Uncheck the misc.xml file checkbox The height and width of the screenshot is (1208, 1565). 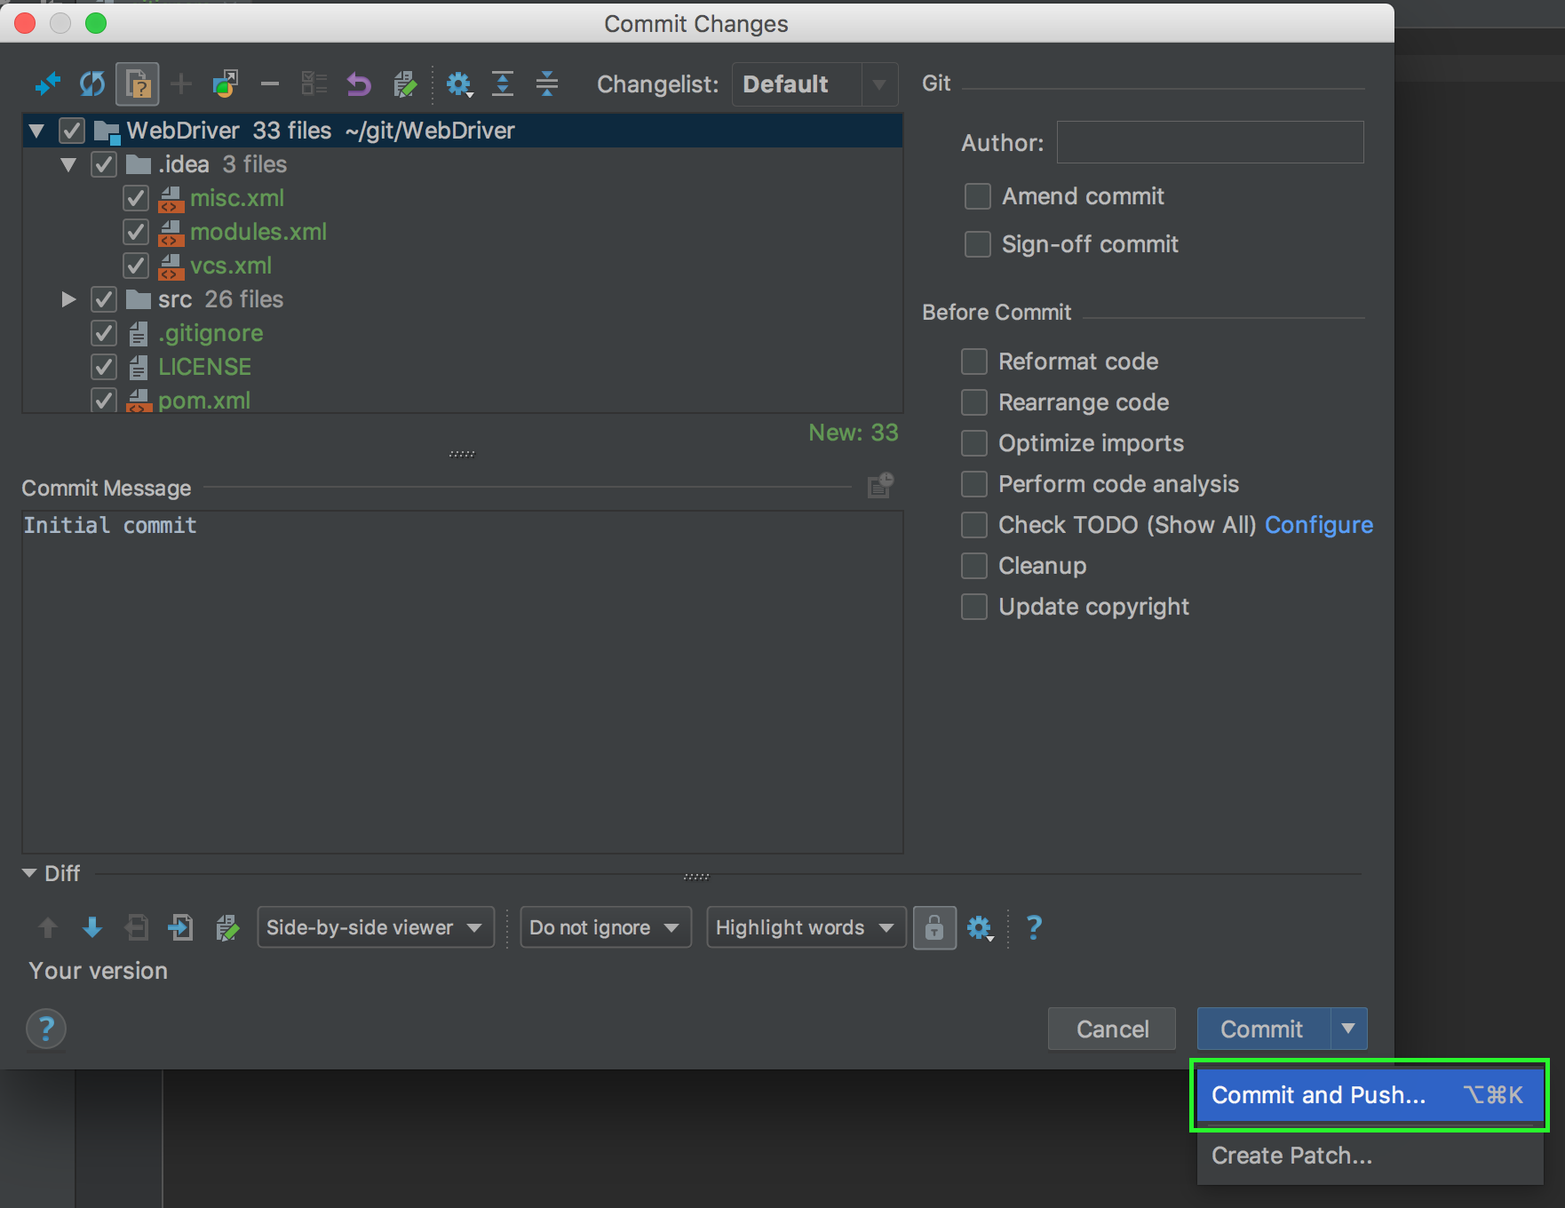click(136, 198)
